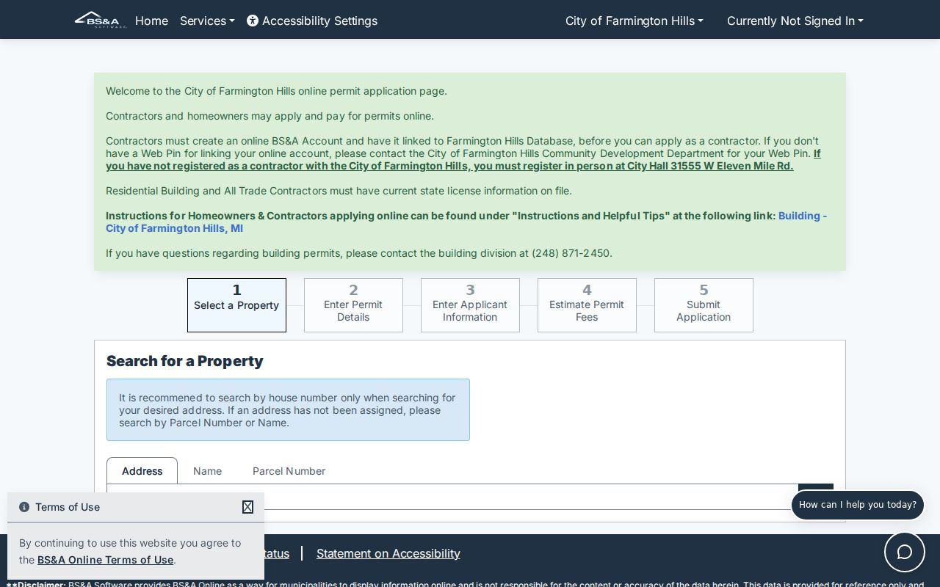This screenshot has width=940, height=587.
Task: Open Accessibility Settings
Action: 312,21
